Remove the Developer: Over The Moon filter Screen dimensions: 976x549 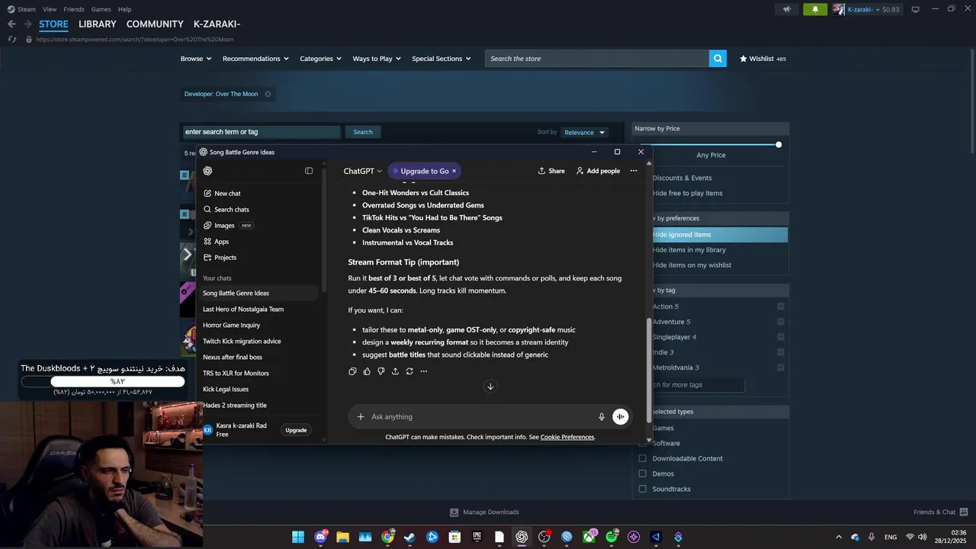tap(268, 94)
